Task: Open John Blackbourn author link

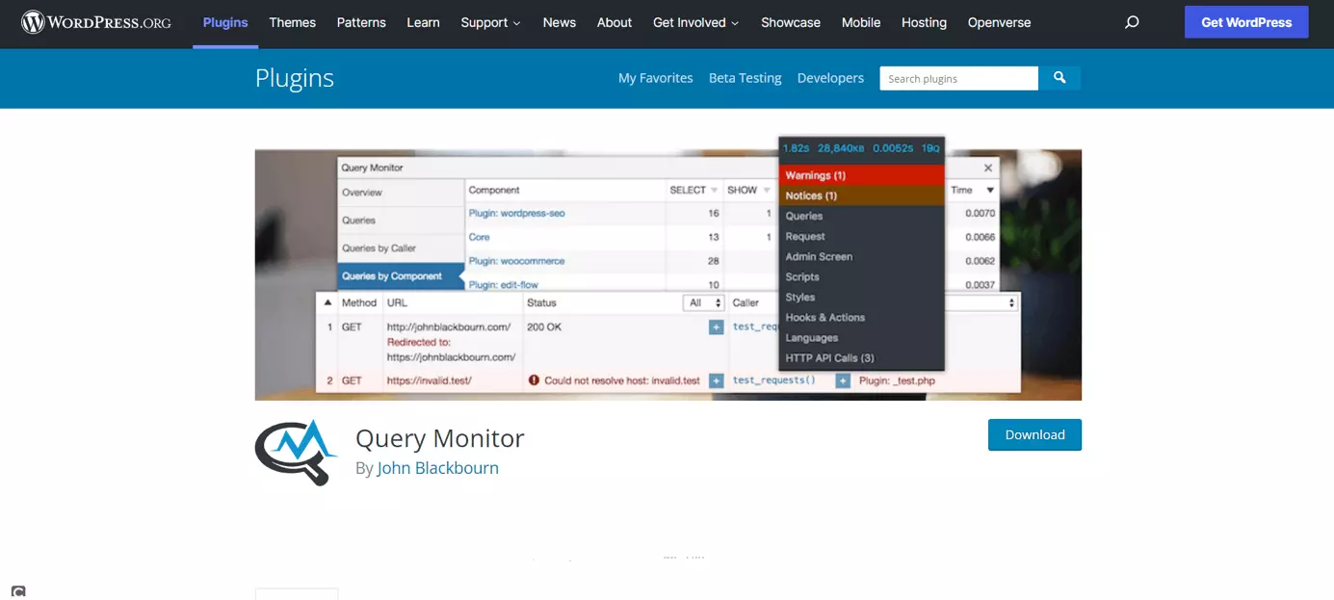Action: click(x=437, y=468)
